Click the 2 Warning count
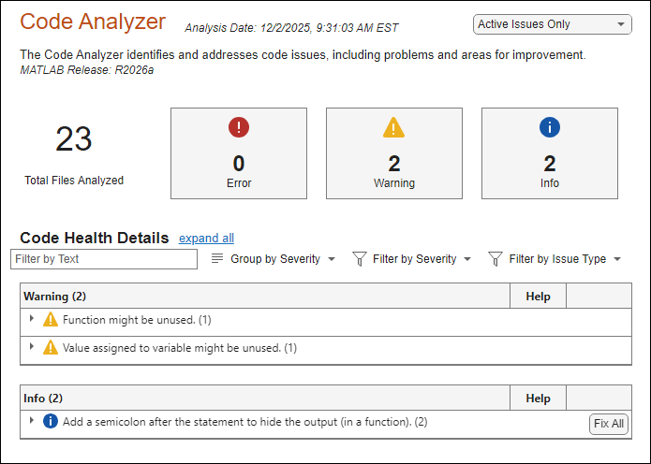The width and height of the screenshot is (651, 464). [x=394, y=164]
